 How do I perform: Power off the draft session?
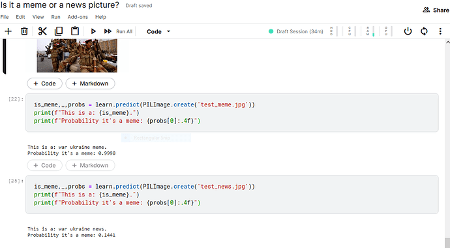click(x=408, y=31)
